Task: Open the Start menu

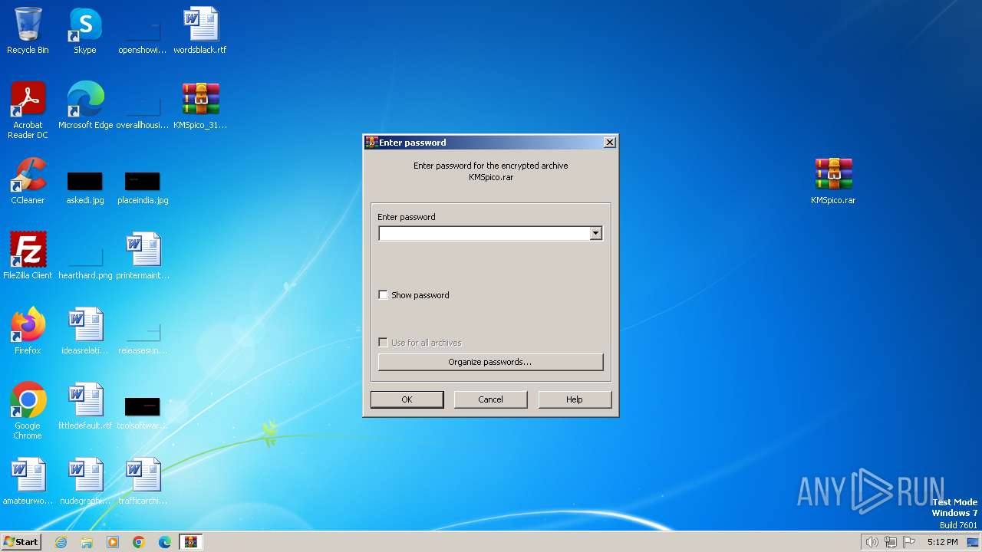Action: (x=21, y=542)
